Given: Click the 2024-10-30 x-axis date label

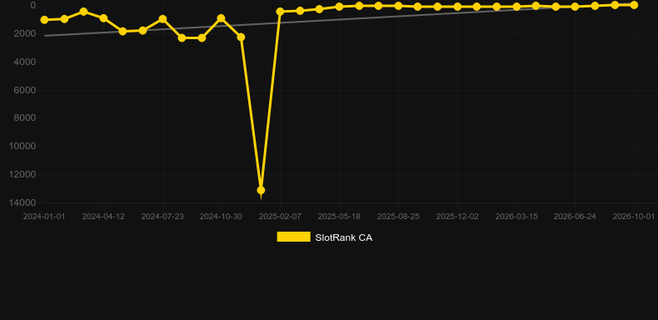Looking at the screenshot, I should tap(221, 217).
